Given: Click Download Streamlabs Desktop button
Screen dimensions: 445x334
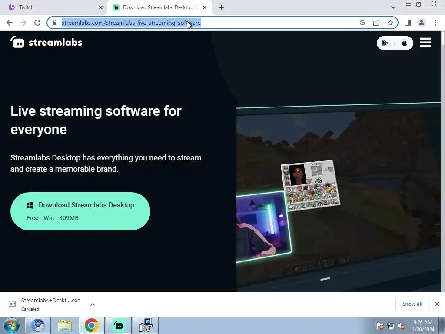Looking at the screenshot, I should pos(80,211).
